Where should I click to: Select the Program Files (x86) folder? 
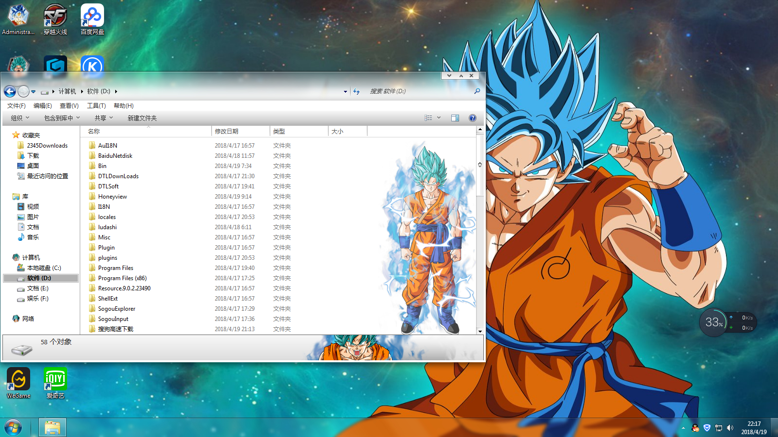coord(122,278)
